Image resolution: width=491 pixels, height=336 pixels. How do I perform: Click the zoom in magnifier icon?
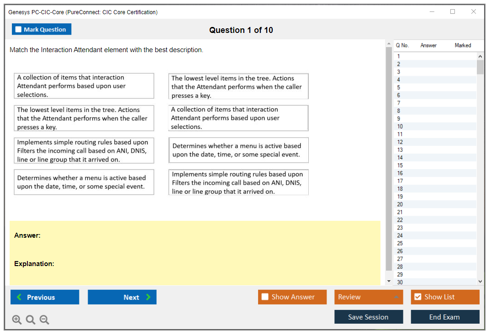tap(16, 320)
